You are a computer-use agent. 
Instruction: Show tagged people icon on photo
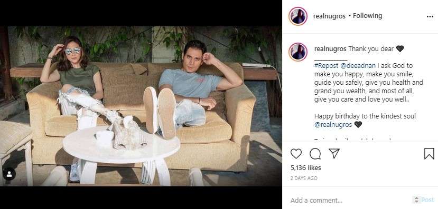pos(9,174)
